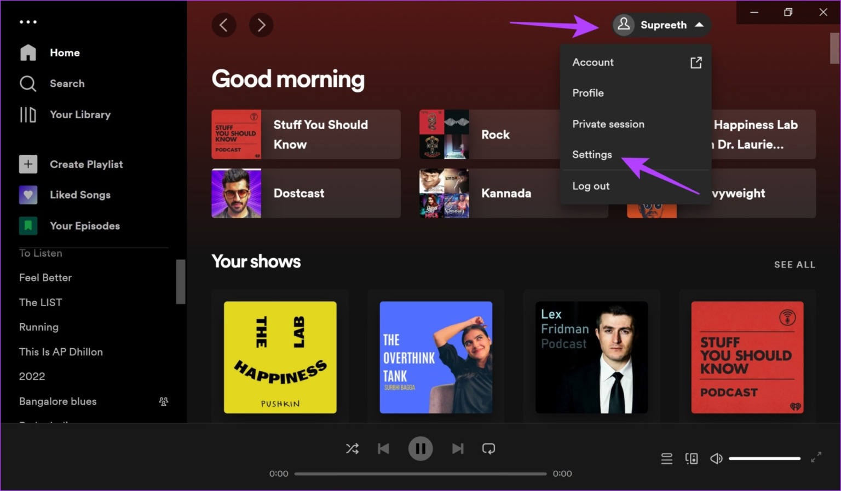Collapse the Supreeth profile dropdown

(x=661, y=25)
